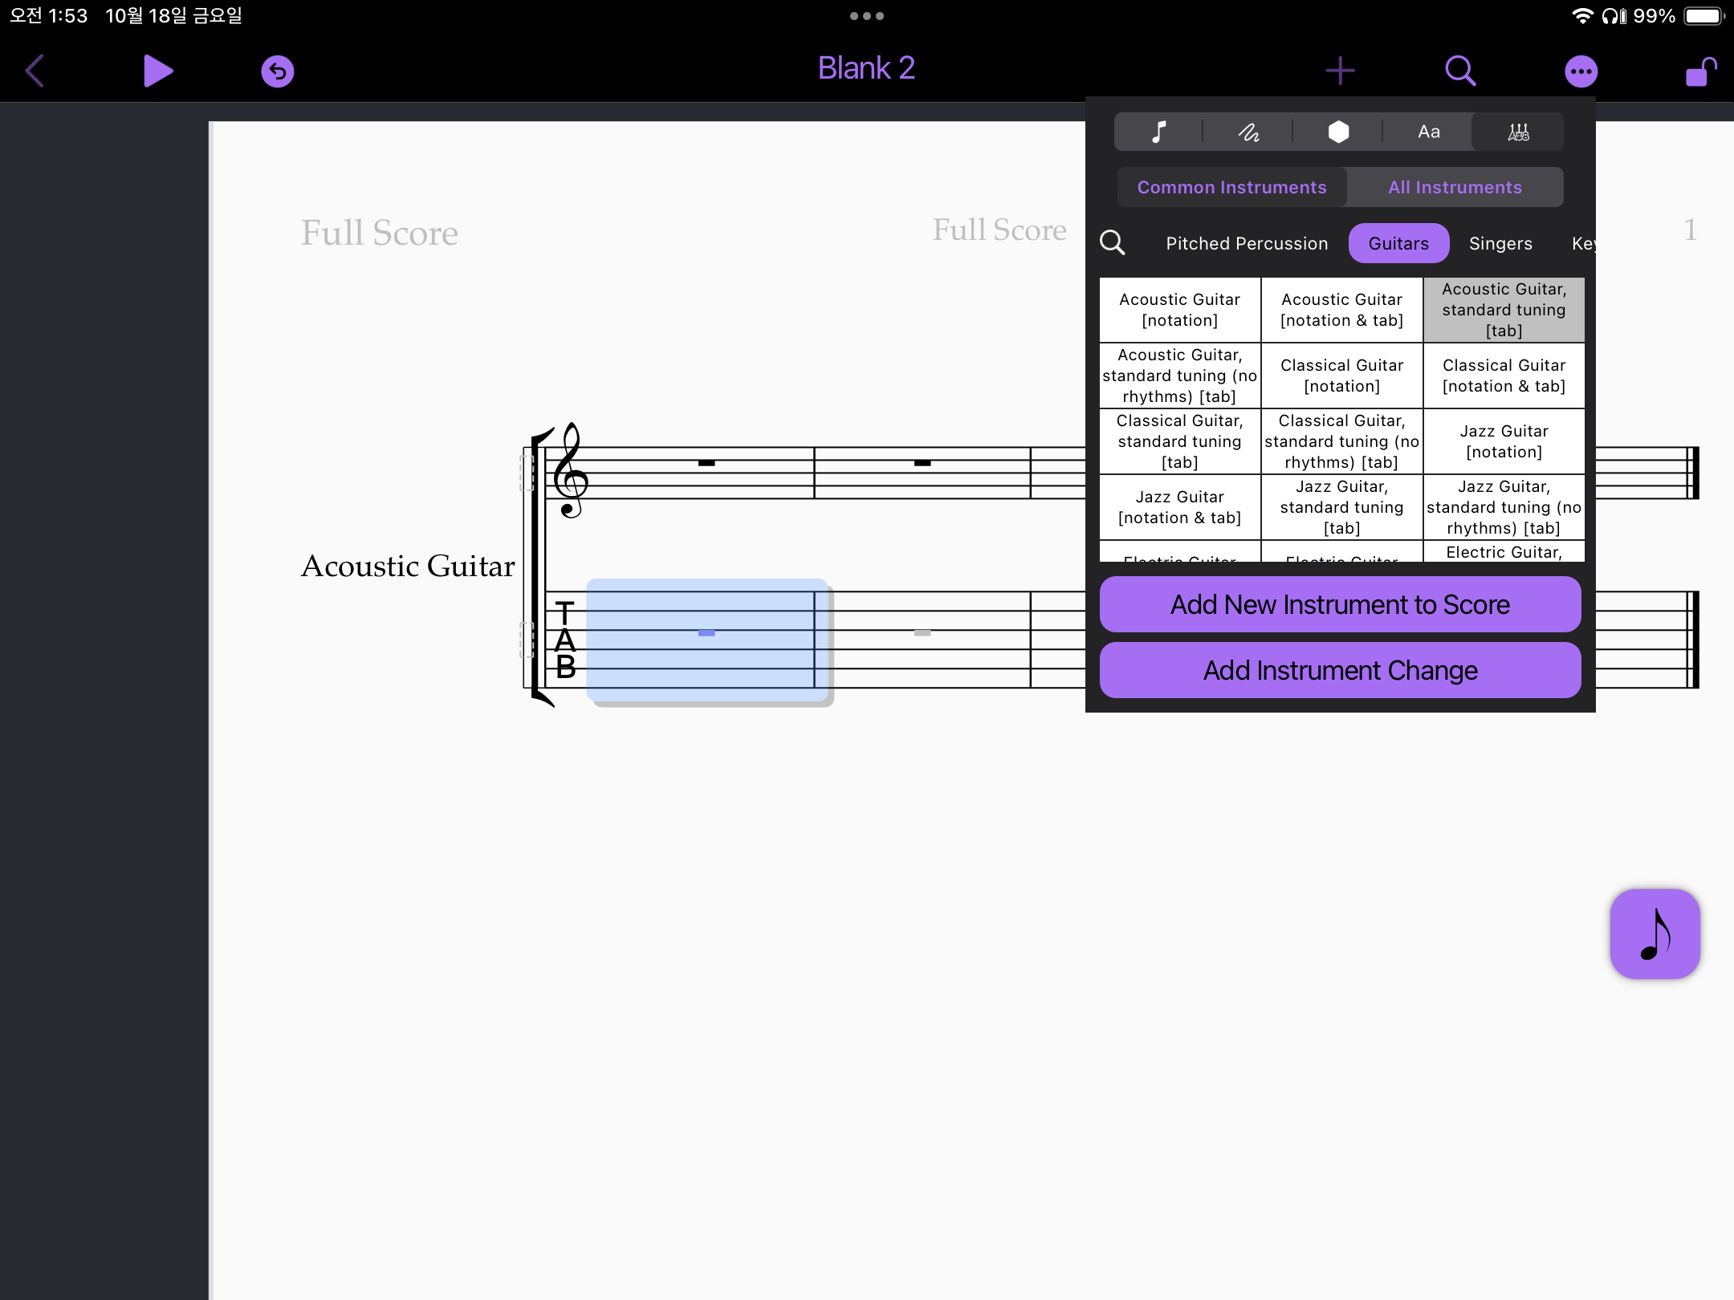Select Common Instruments segment
Image resolution: width=1734 pixels, height=1300 pixels.
tap(1231, 187)
